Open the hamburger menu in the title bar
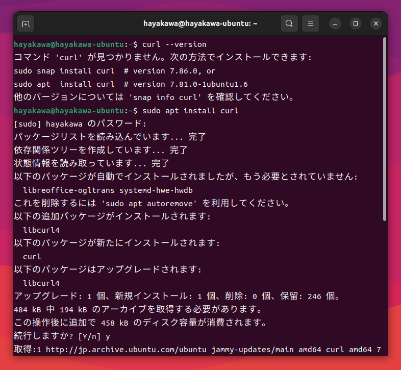Screen dimensions: 401x370 [311, 23]
